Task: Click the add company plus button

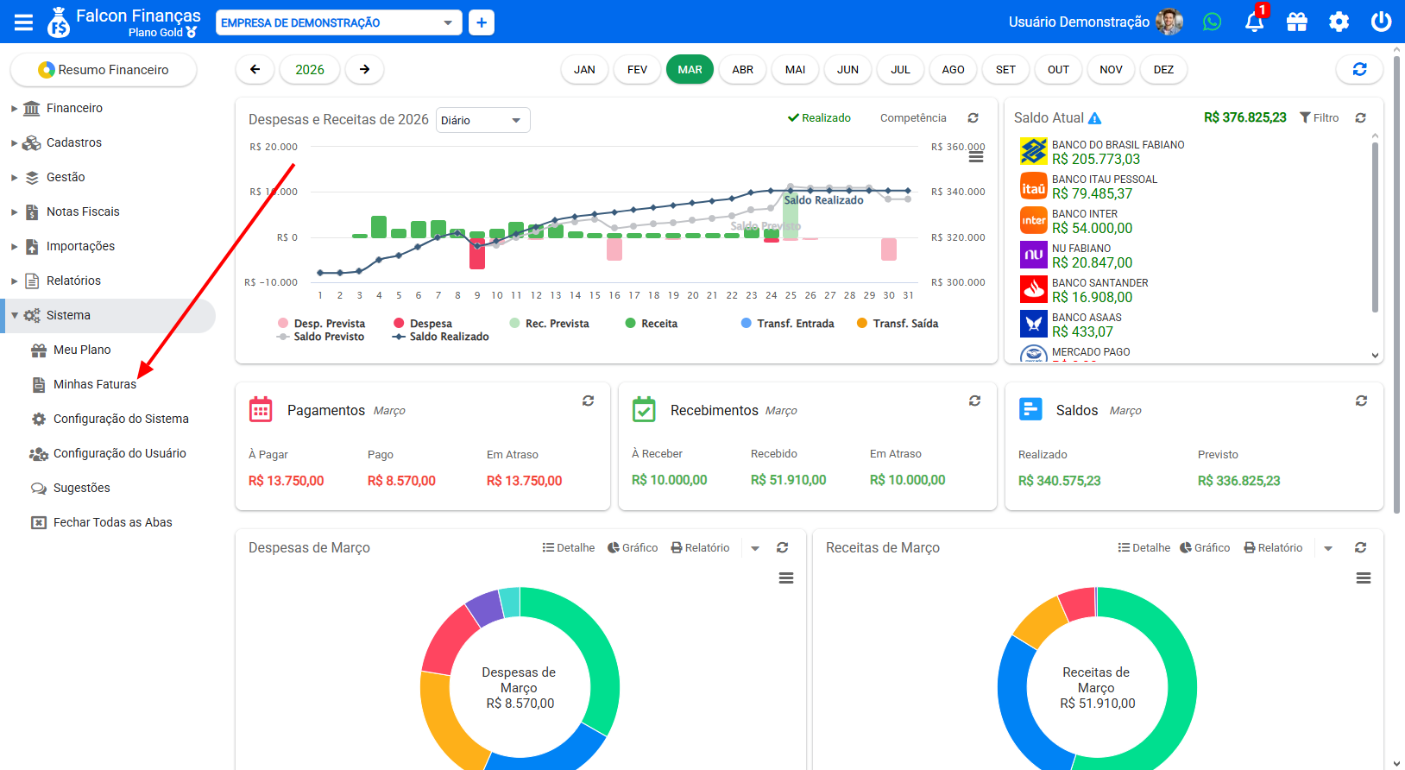Action: point(482,22)
